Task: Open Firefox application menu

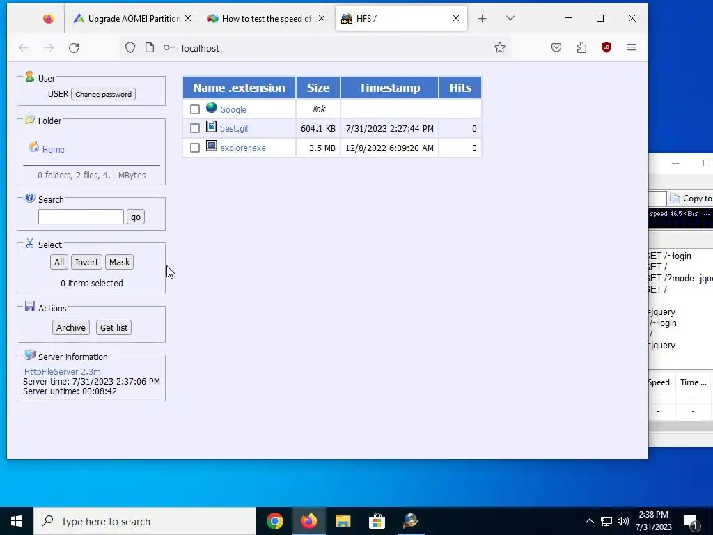Action: (x=631, y=48)
